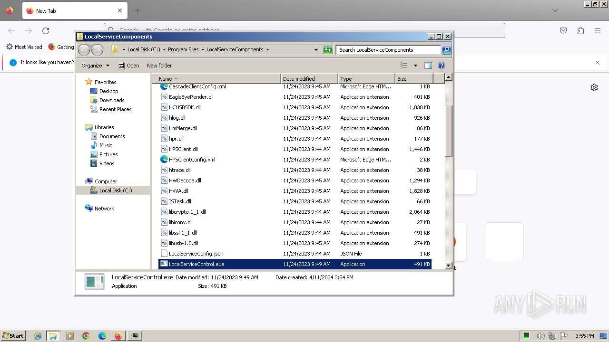Open Google Chrome from the taskbar
The width and height of the screenshot is (609, 342).
[86, 336]
